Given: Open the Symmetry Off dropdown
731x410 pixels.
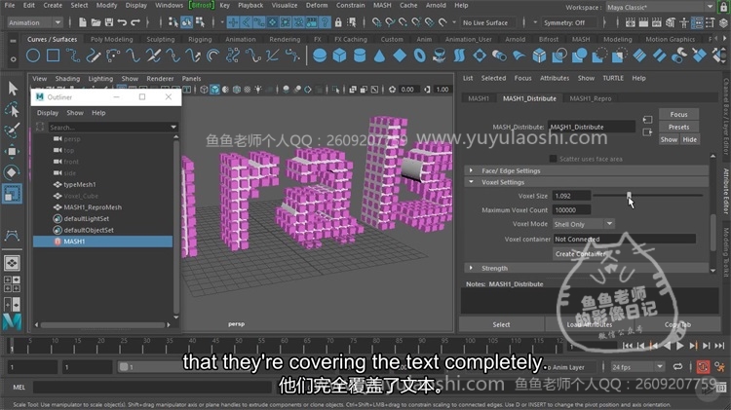Looking at the screenshot, I should pos(570,22).
